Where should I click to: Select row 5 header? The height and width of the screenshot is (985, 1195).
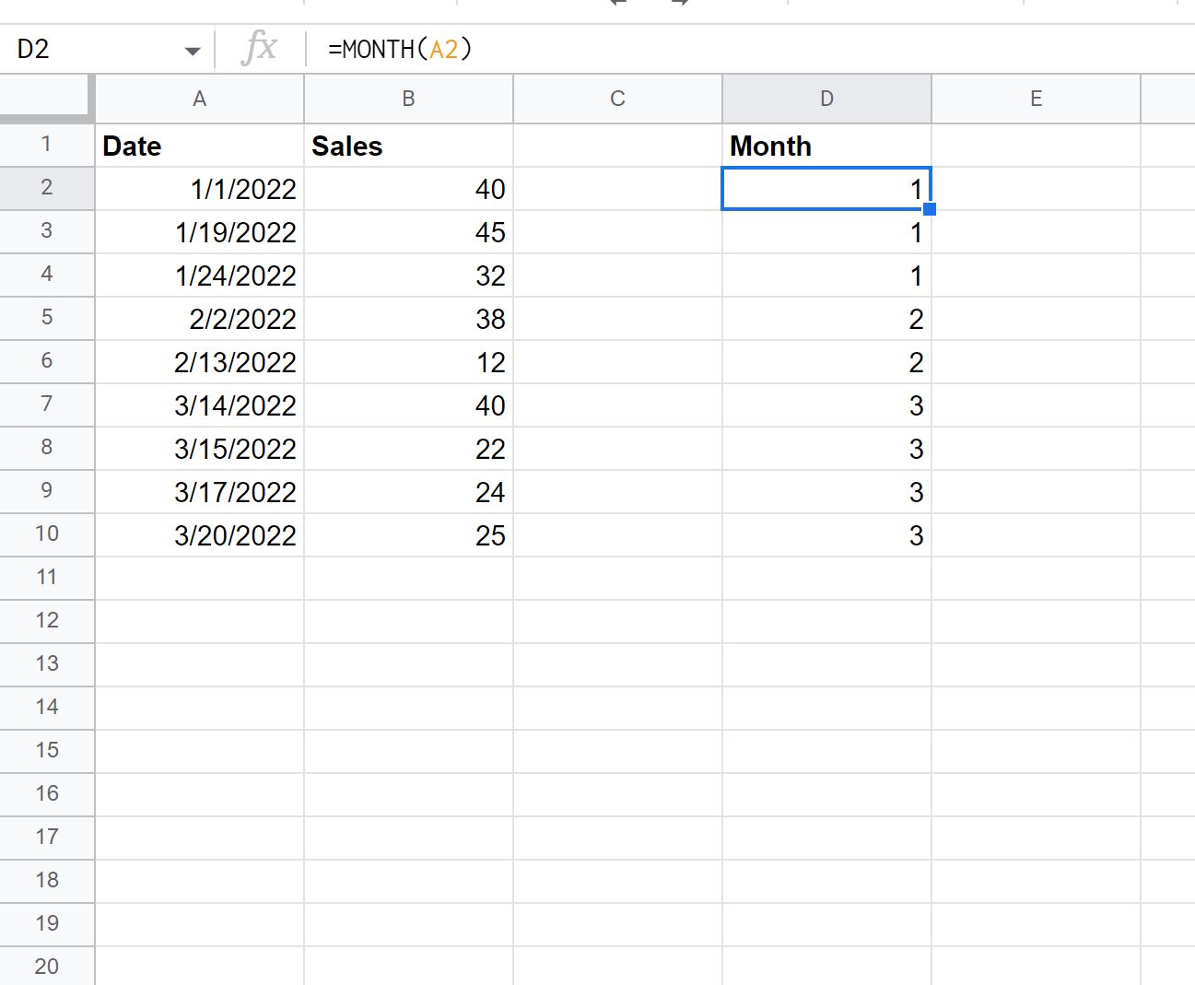(46, 318)
